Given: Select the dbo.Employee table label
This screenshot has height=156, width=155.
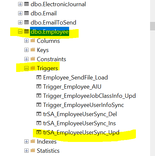Looking at the screenshot, I should tap(49, 32).
